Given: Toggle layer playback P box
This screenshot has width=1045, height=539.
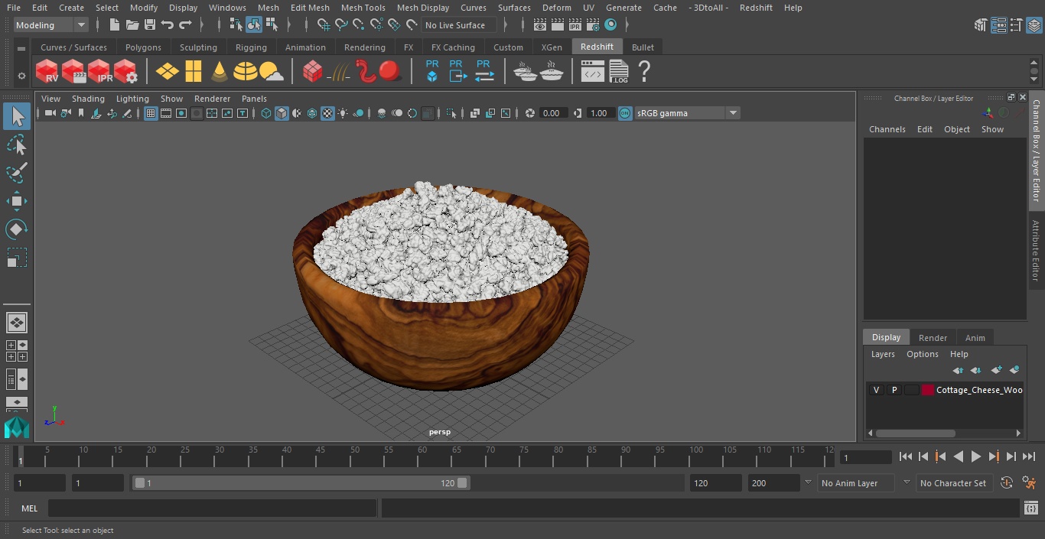Looking at the screenshot, I should (x=894, y=390).
